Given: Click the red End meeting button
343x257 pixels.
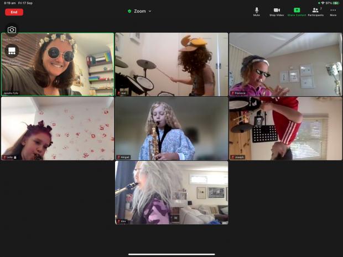Looking at the screenshot, I should point(14,12).
